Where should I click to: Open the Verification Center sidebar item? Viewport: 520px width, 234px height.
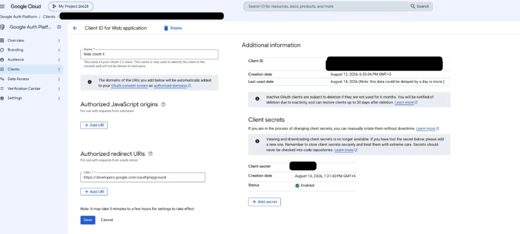[x=24, y=89]
